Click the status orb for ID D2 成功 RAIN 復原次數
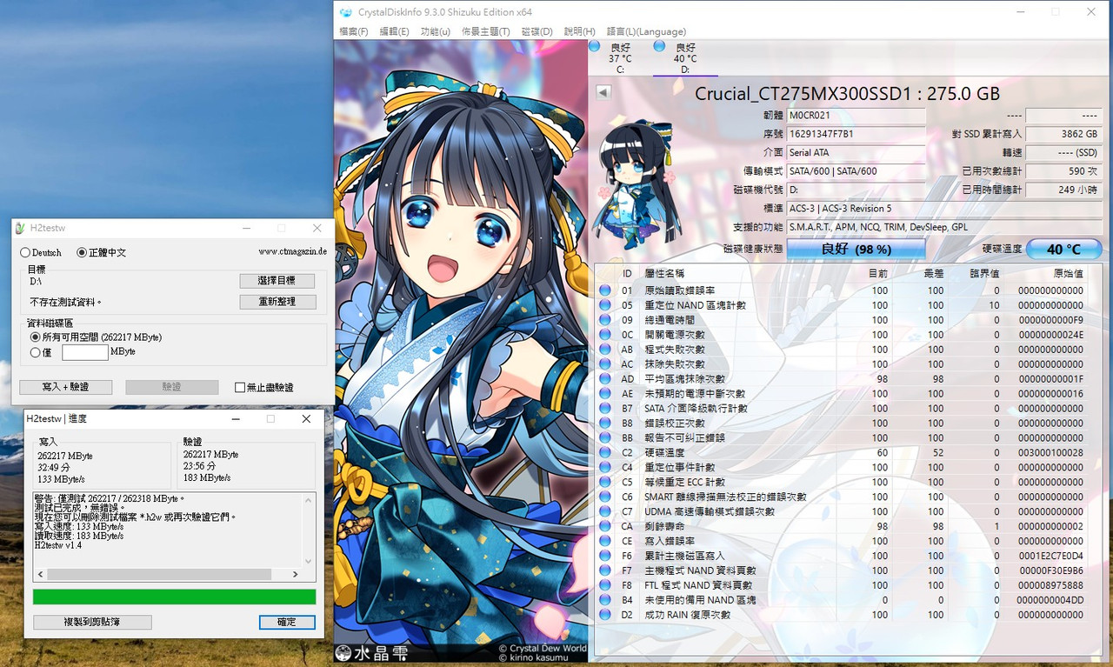The width and height of the screenshot is (1113, 667). 604,615
